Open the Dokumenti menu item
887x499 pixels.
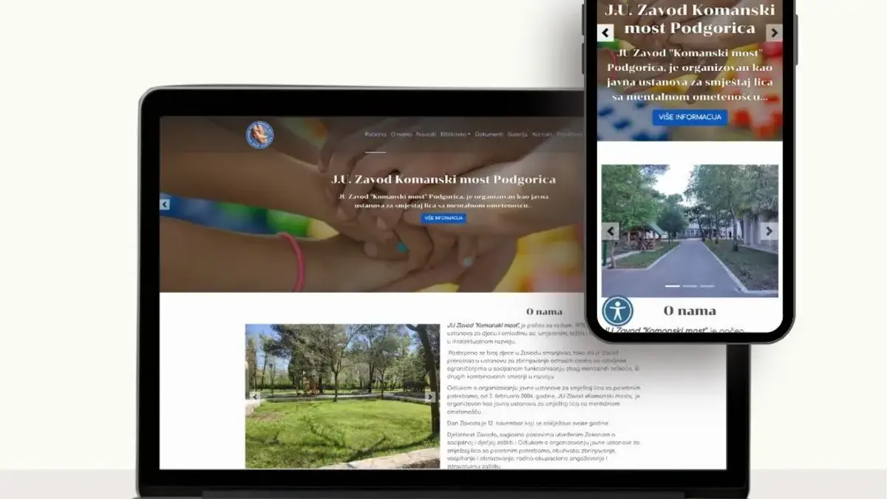489,135
